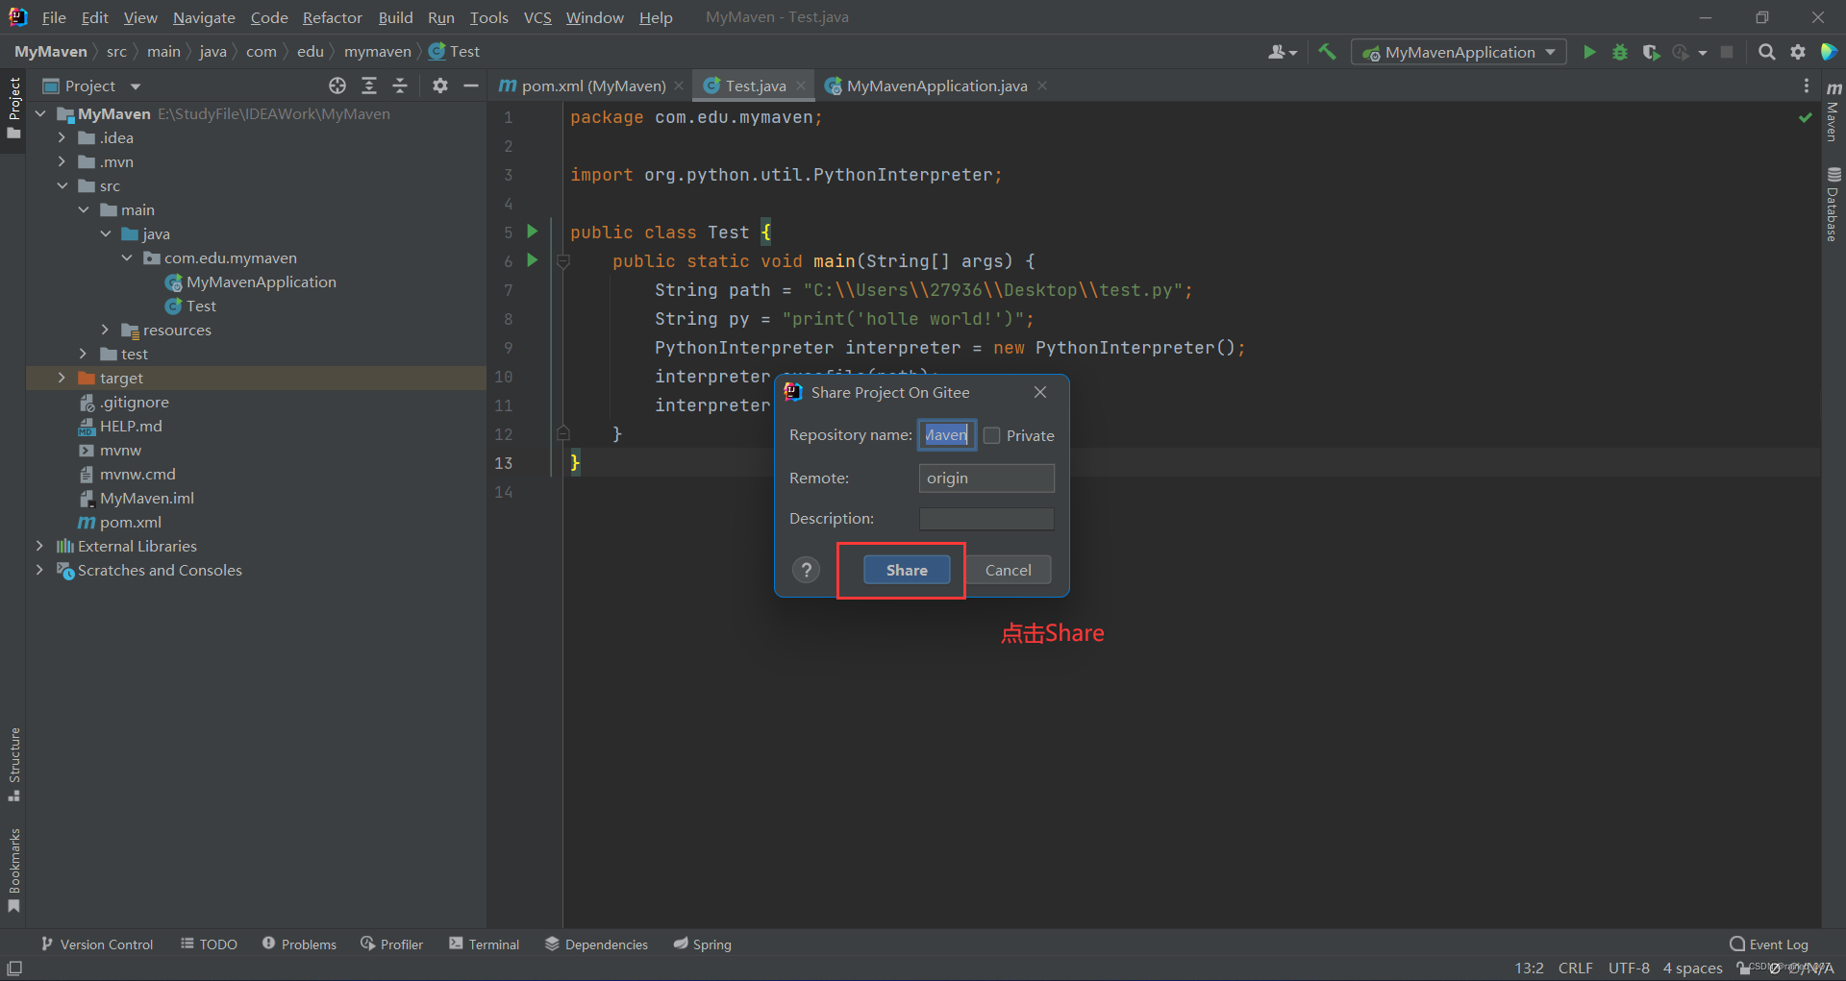1846x981 pixels.
Task: Open the Database tool window sidebar
Action: 1834,204
